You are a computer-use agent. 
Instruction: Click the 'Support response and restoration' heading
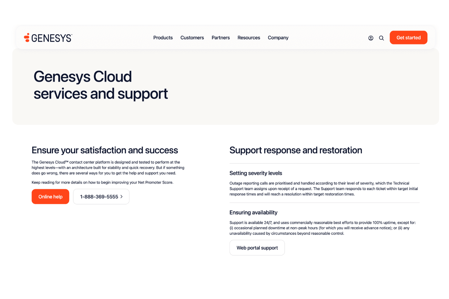296,150
